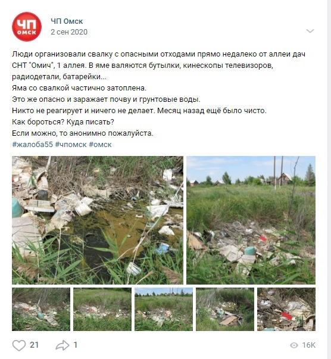This screenshot has height=359, width=331.
Task: Click the 16K views count
Action: (x=308, y=345)
